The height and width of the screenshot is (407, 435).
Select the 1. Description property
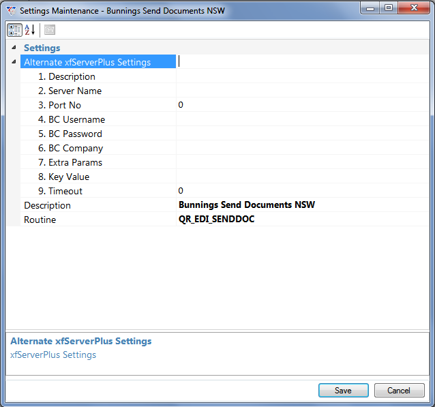[x=98, y=76]
